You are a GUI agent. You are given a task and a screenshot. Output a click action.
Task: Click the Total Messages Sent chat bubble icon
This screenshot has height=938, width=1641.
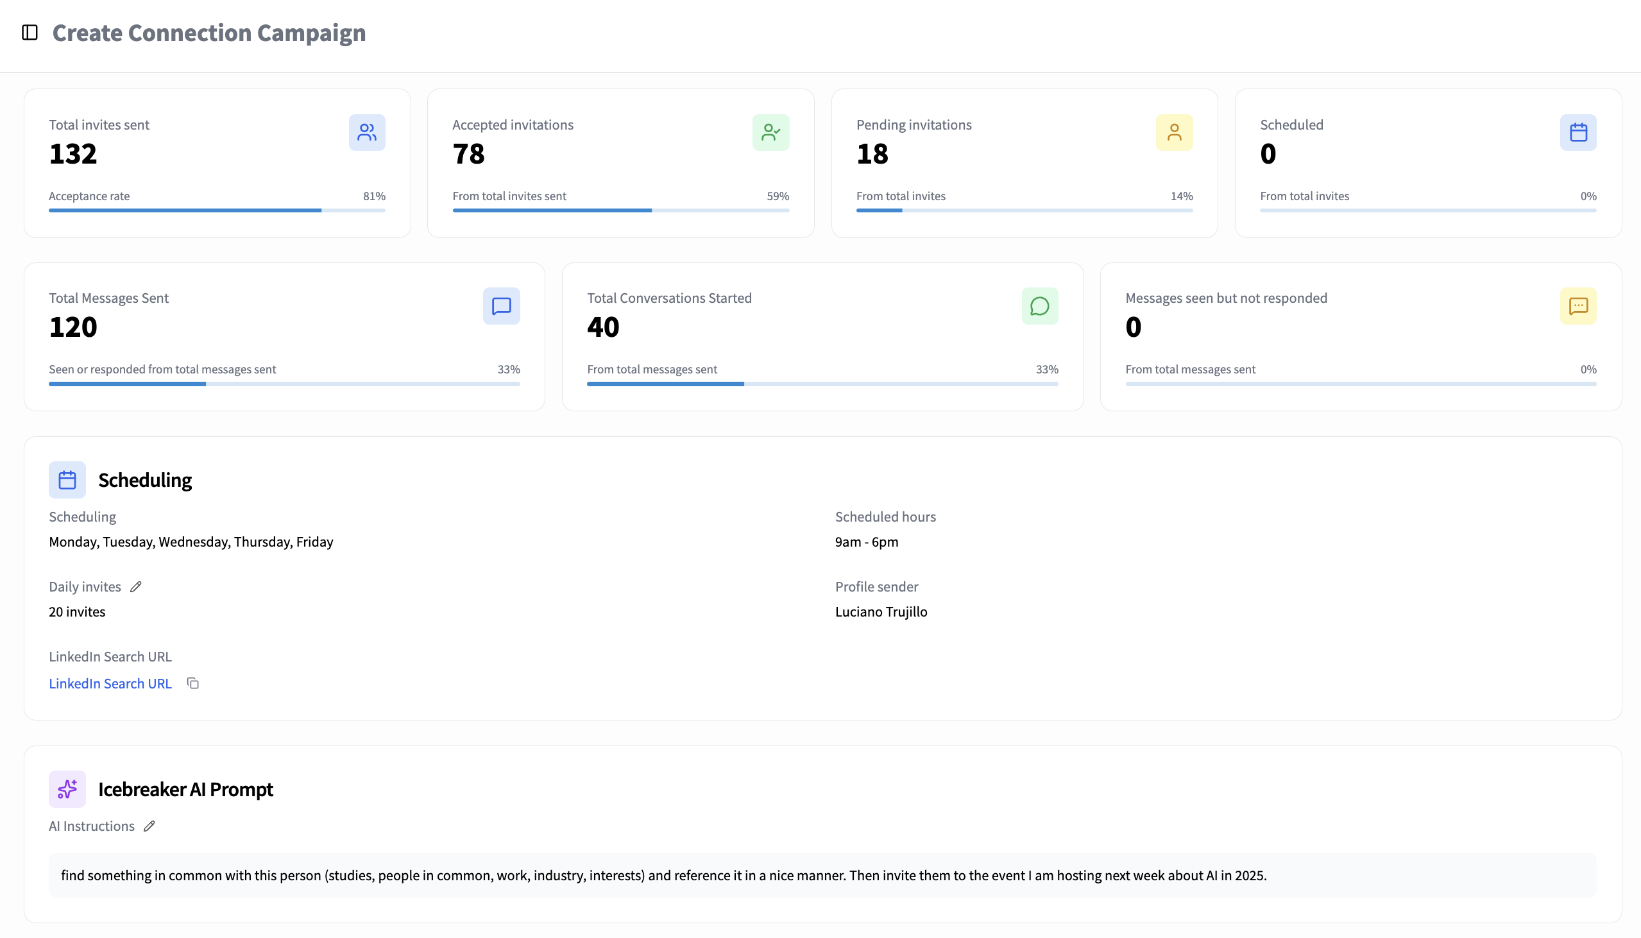501,306
